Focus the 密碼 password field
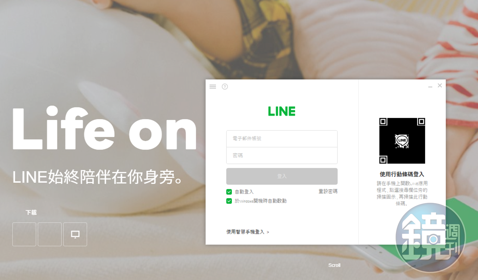478x280 pixels. pyautogui.click(x=282, y=156)
